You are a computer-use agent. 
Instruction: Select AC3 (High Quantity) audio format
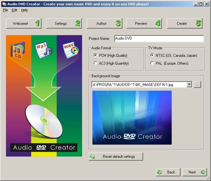(111, 63)
